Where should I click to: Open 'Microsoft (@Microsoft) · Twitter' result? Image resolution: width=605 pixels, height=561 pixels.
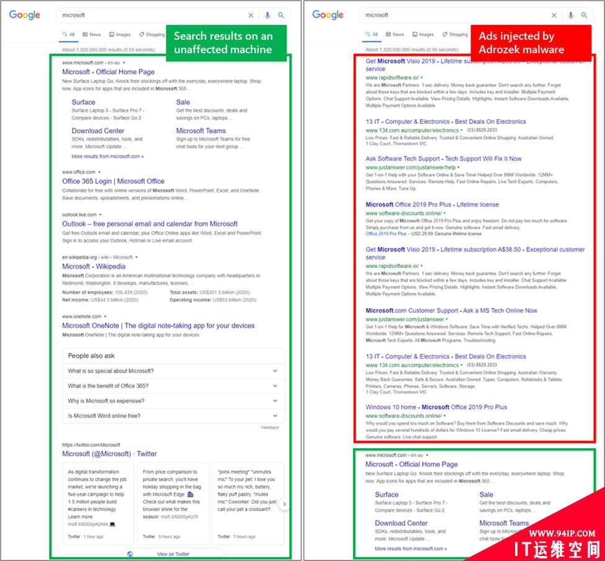tap(110, 454)
